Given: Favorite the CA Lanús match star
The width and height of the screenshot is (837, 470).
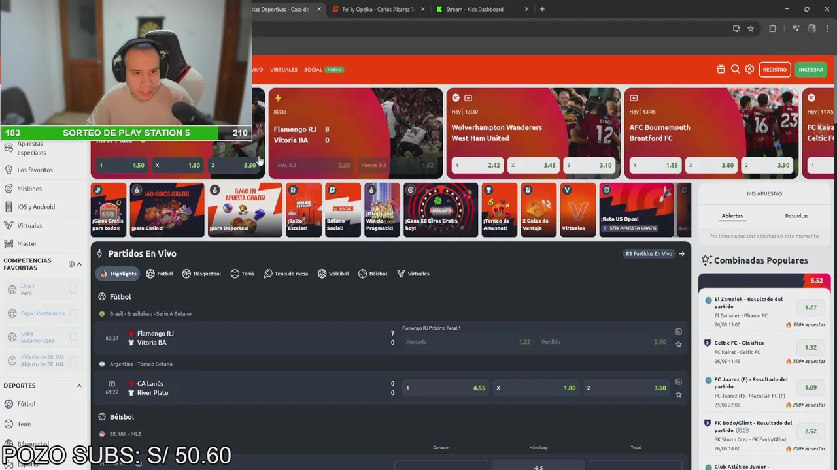Looking at the screenshot, I should (x=679, y=394).
